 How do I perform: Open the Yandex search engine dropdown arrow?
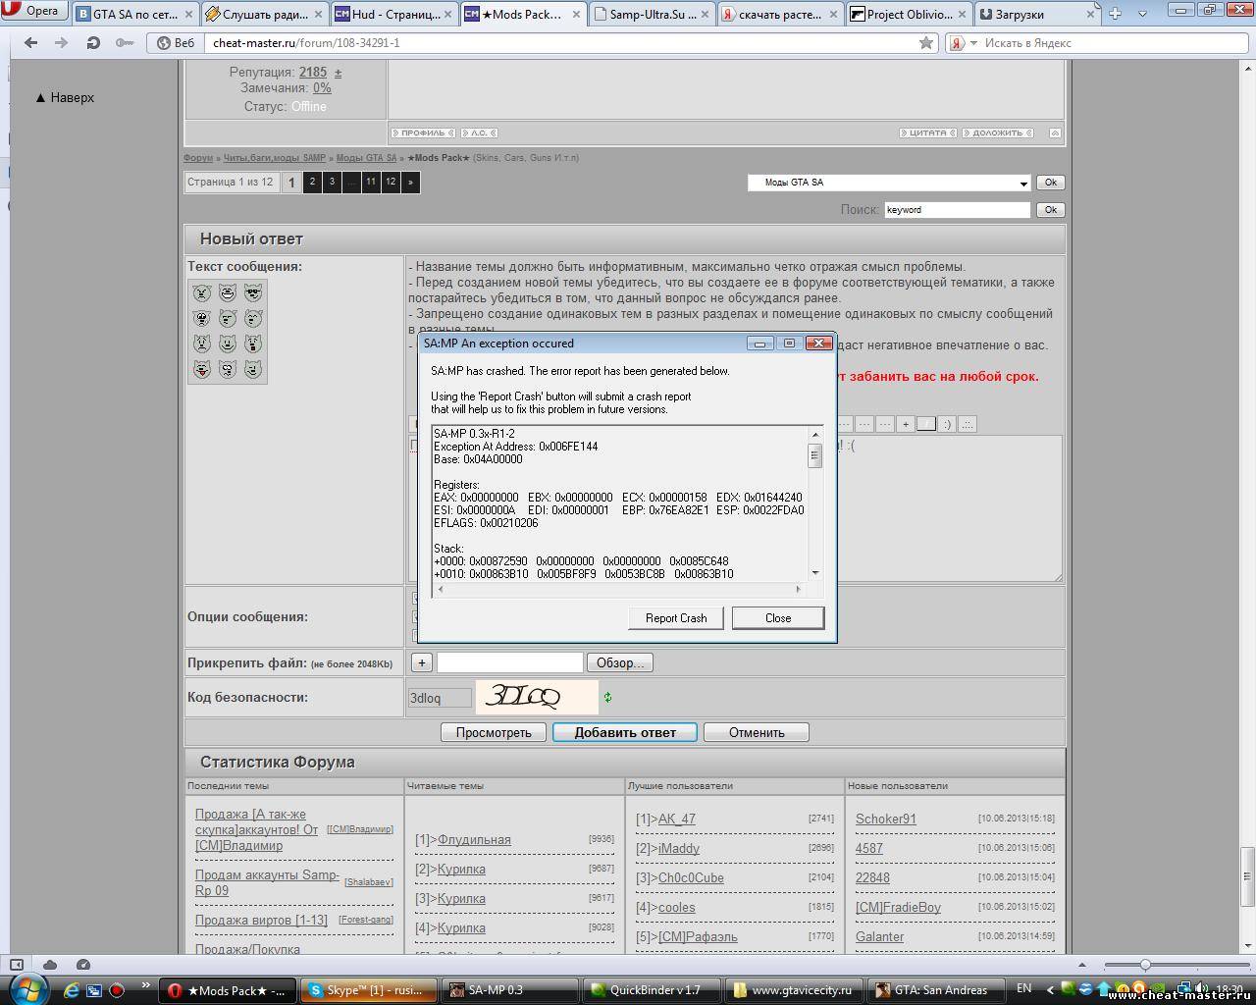[x=973, y=43]
